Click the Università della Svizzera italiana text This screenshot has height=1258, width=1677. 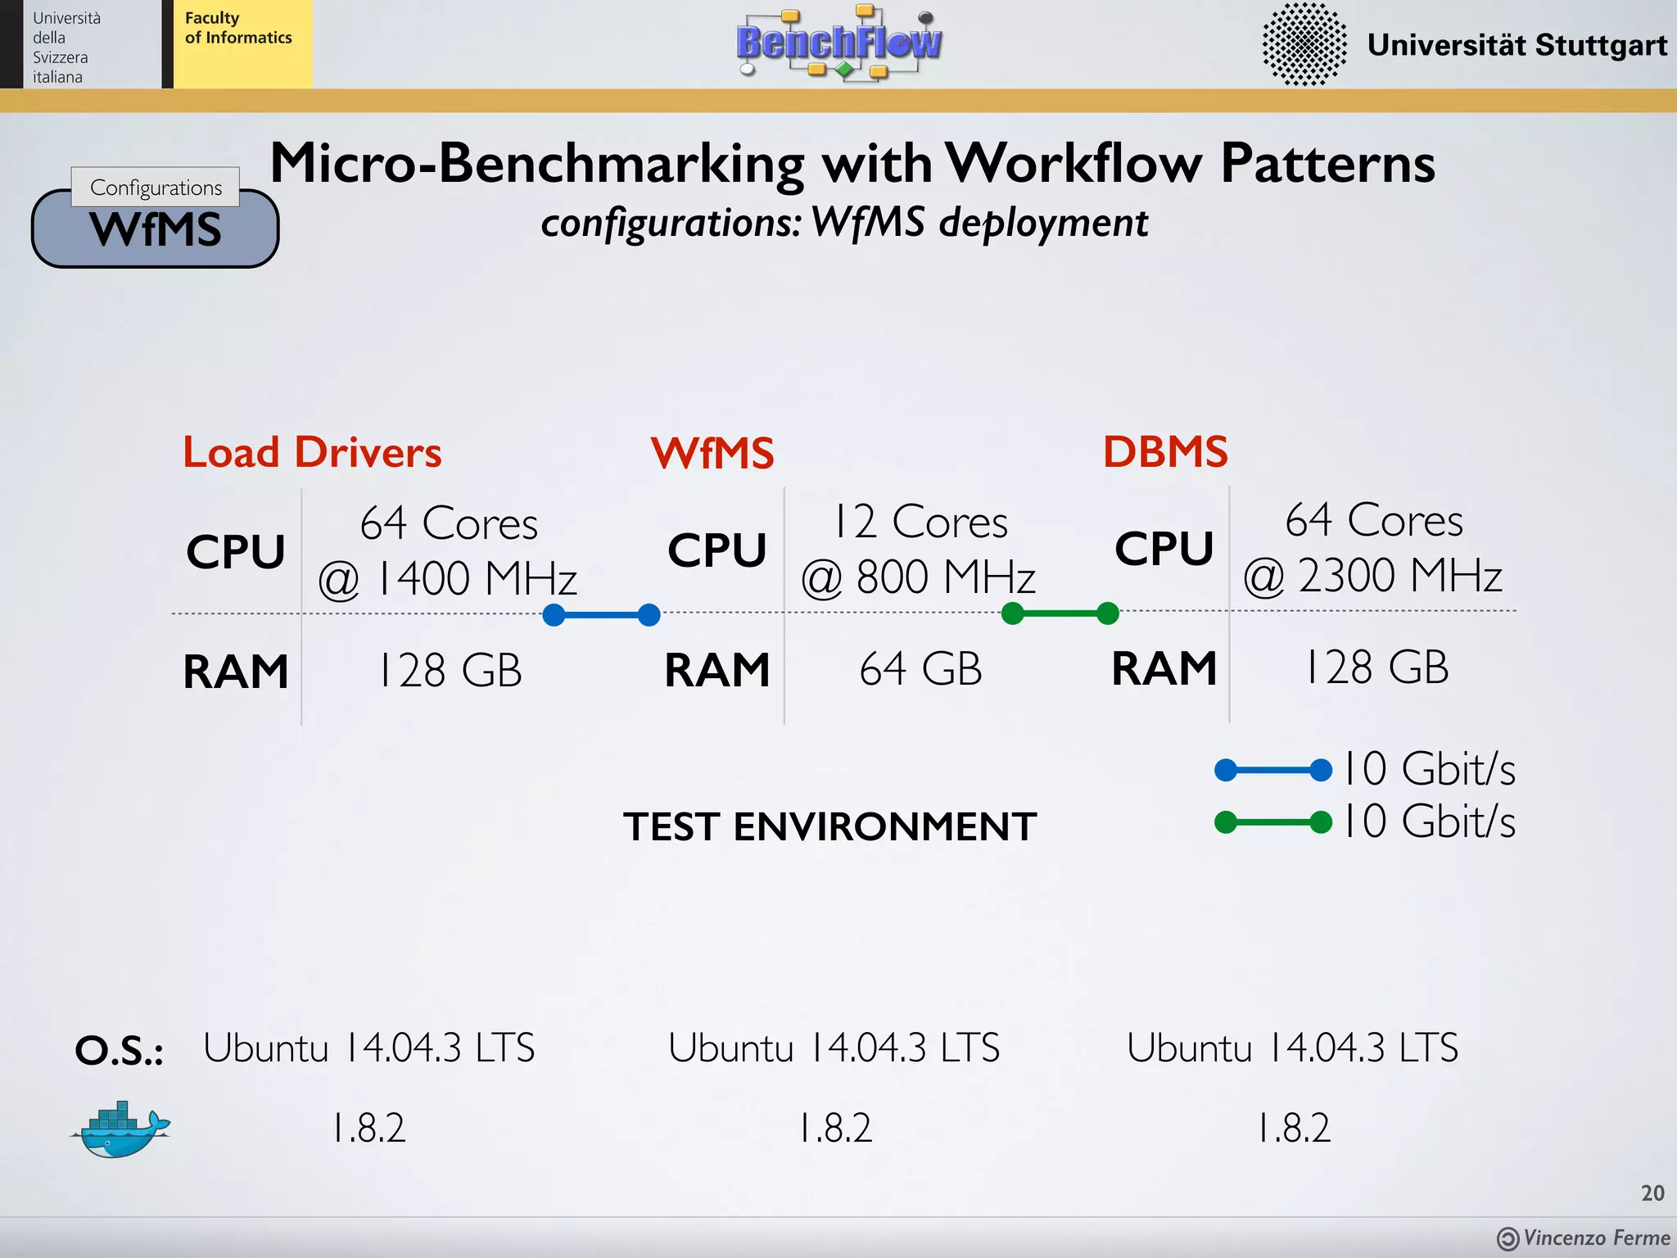[x=66, y=48]
